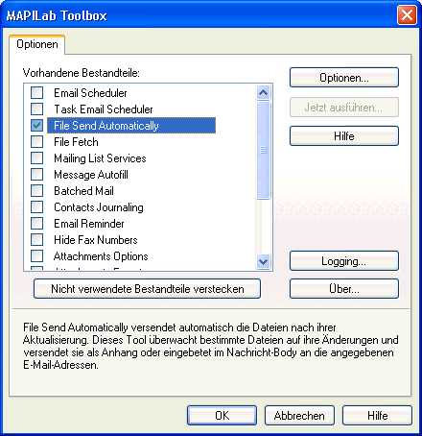422x436 pixels.
Task: Confirm with the OK button
Action: [222, 416]
